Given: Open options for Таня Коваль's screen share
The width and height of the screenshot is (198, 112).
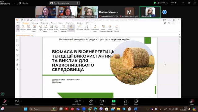Looking at the screenshot, I should 78,3.
